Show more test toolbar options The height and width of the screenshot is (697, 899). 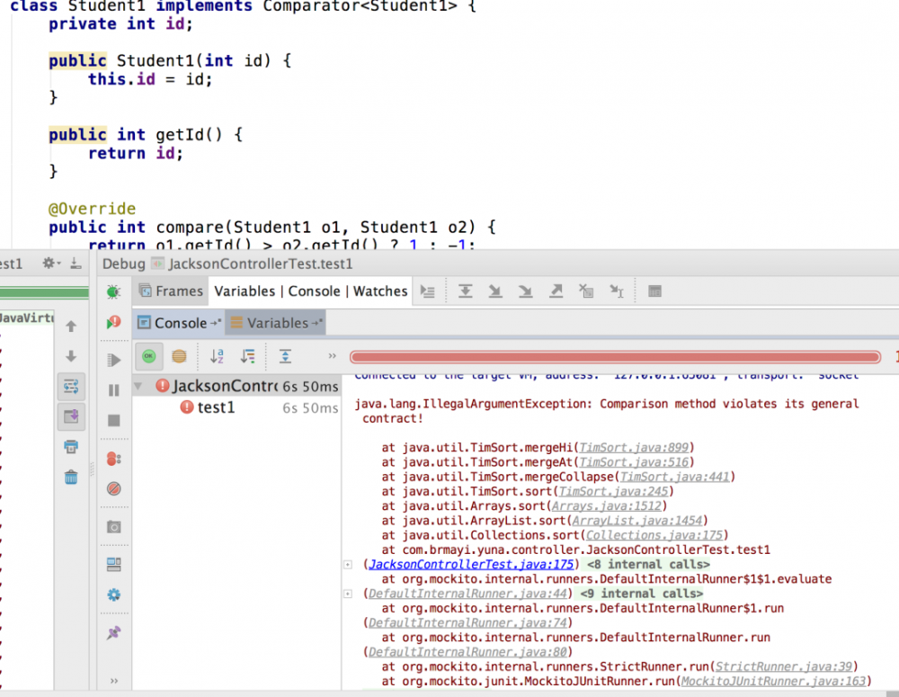click(332, 355)
